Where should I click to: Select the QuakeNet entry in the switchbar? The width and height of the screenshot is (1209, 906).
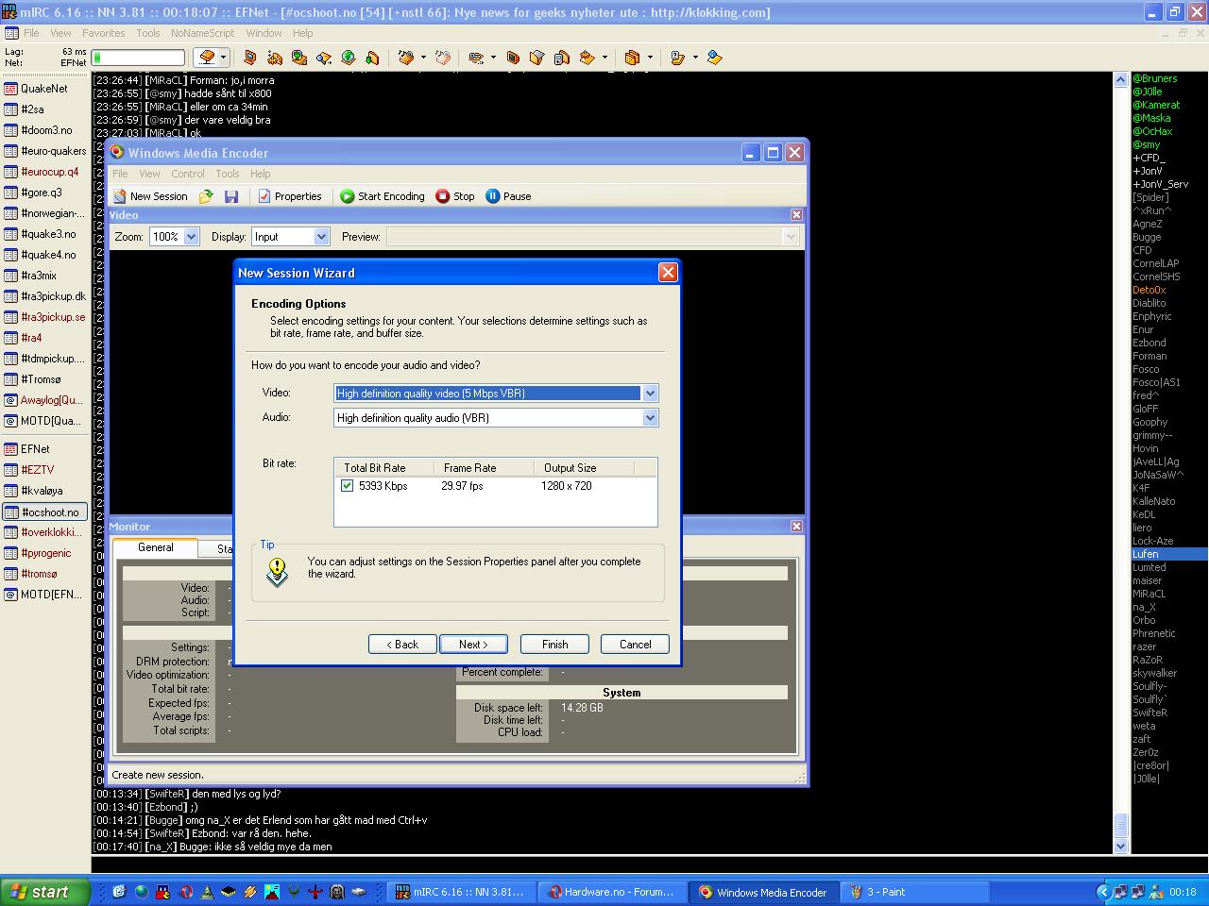tap(44, 89)
